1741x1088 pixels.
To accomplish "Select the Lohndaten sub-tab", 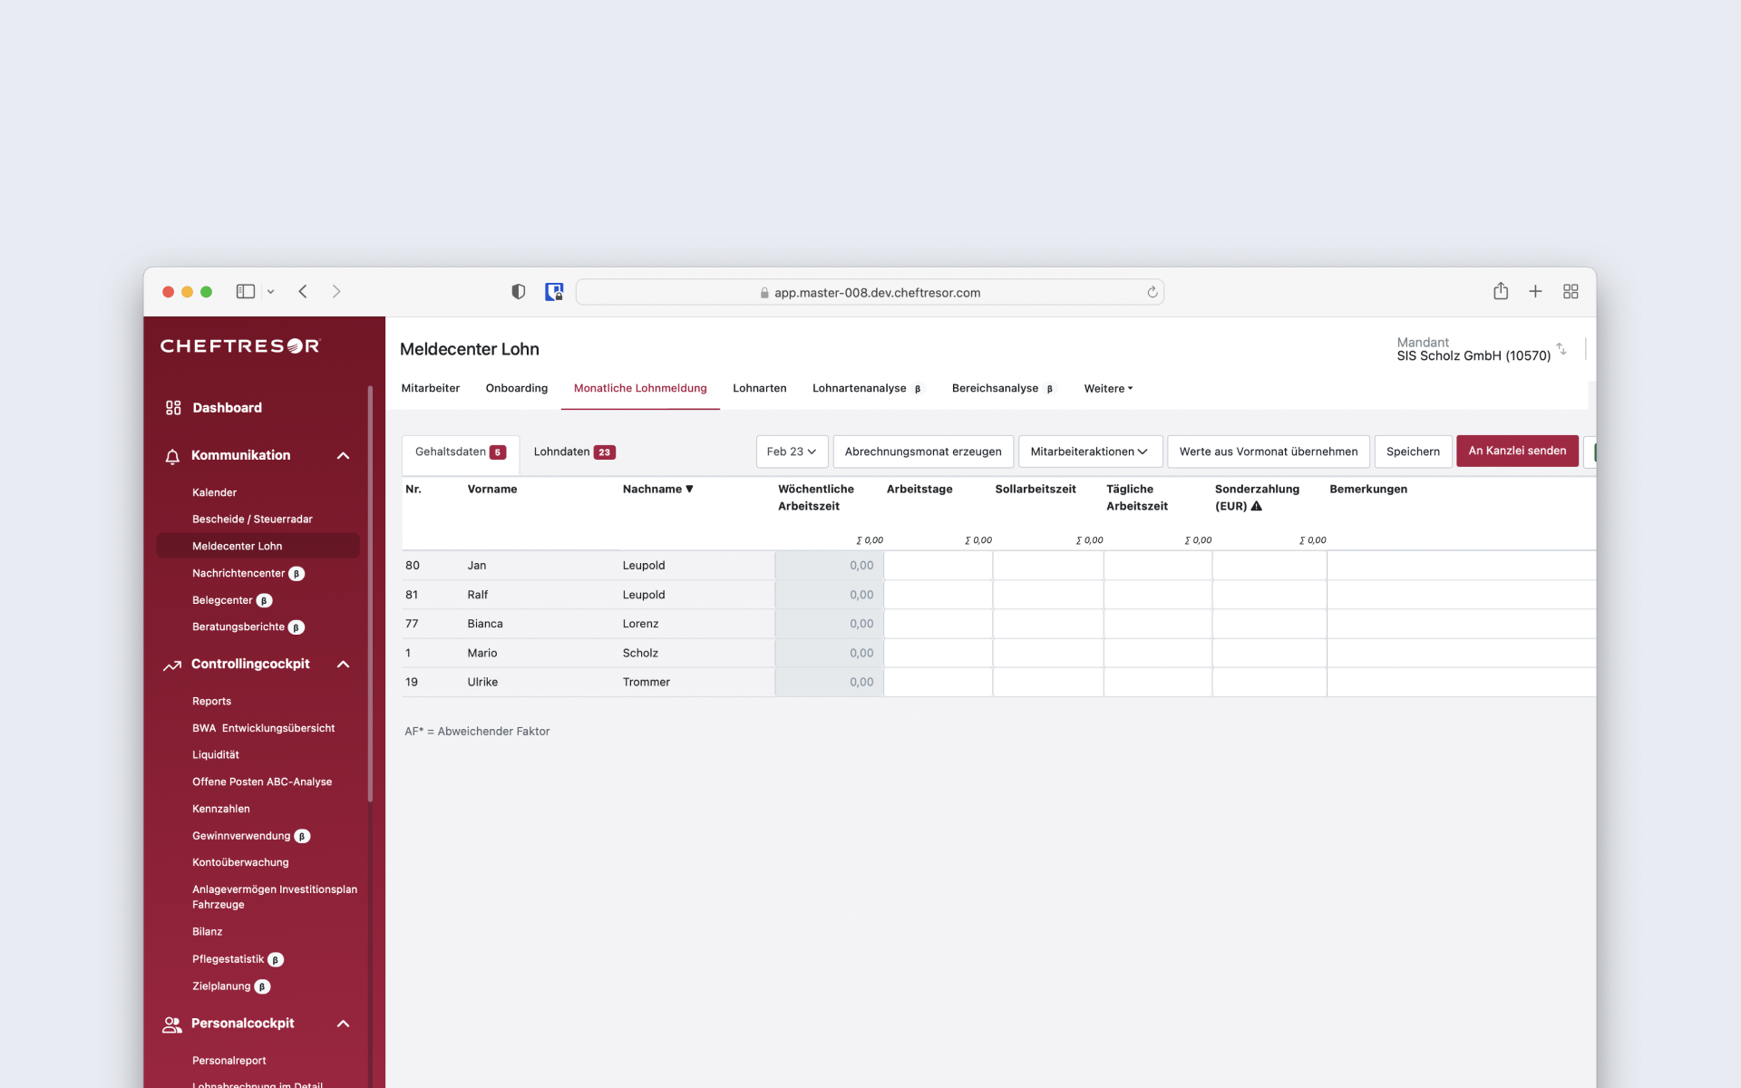I will (575, 452).
